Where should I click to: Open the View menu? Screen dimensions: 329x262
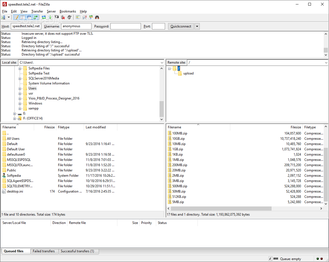[x=24, y=11]
